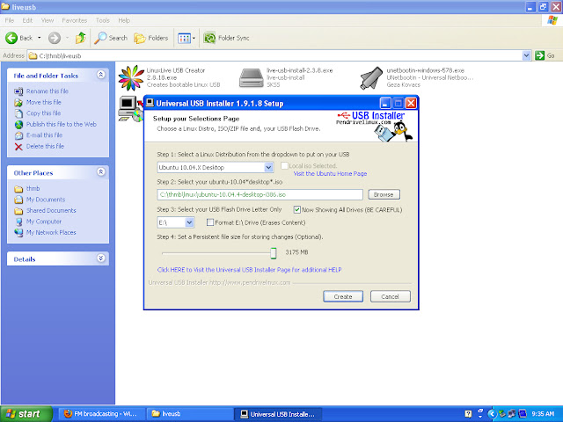Click E-mail this file task
The width and height of the screenshot is (563, 422).
tap(44, 135)
